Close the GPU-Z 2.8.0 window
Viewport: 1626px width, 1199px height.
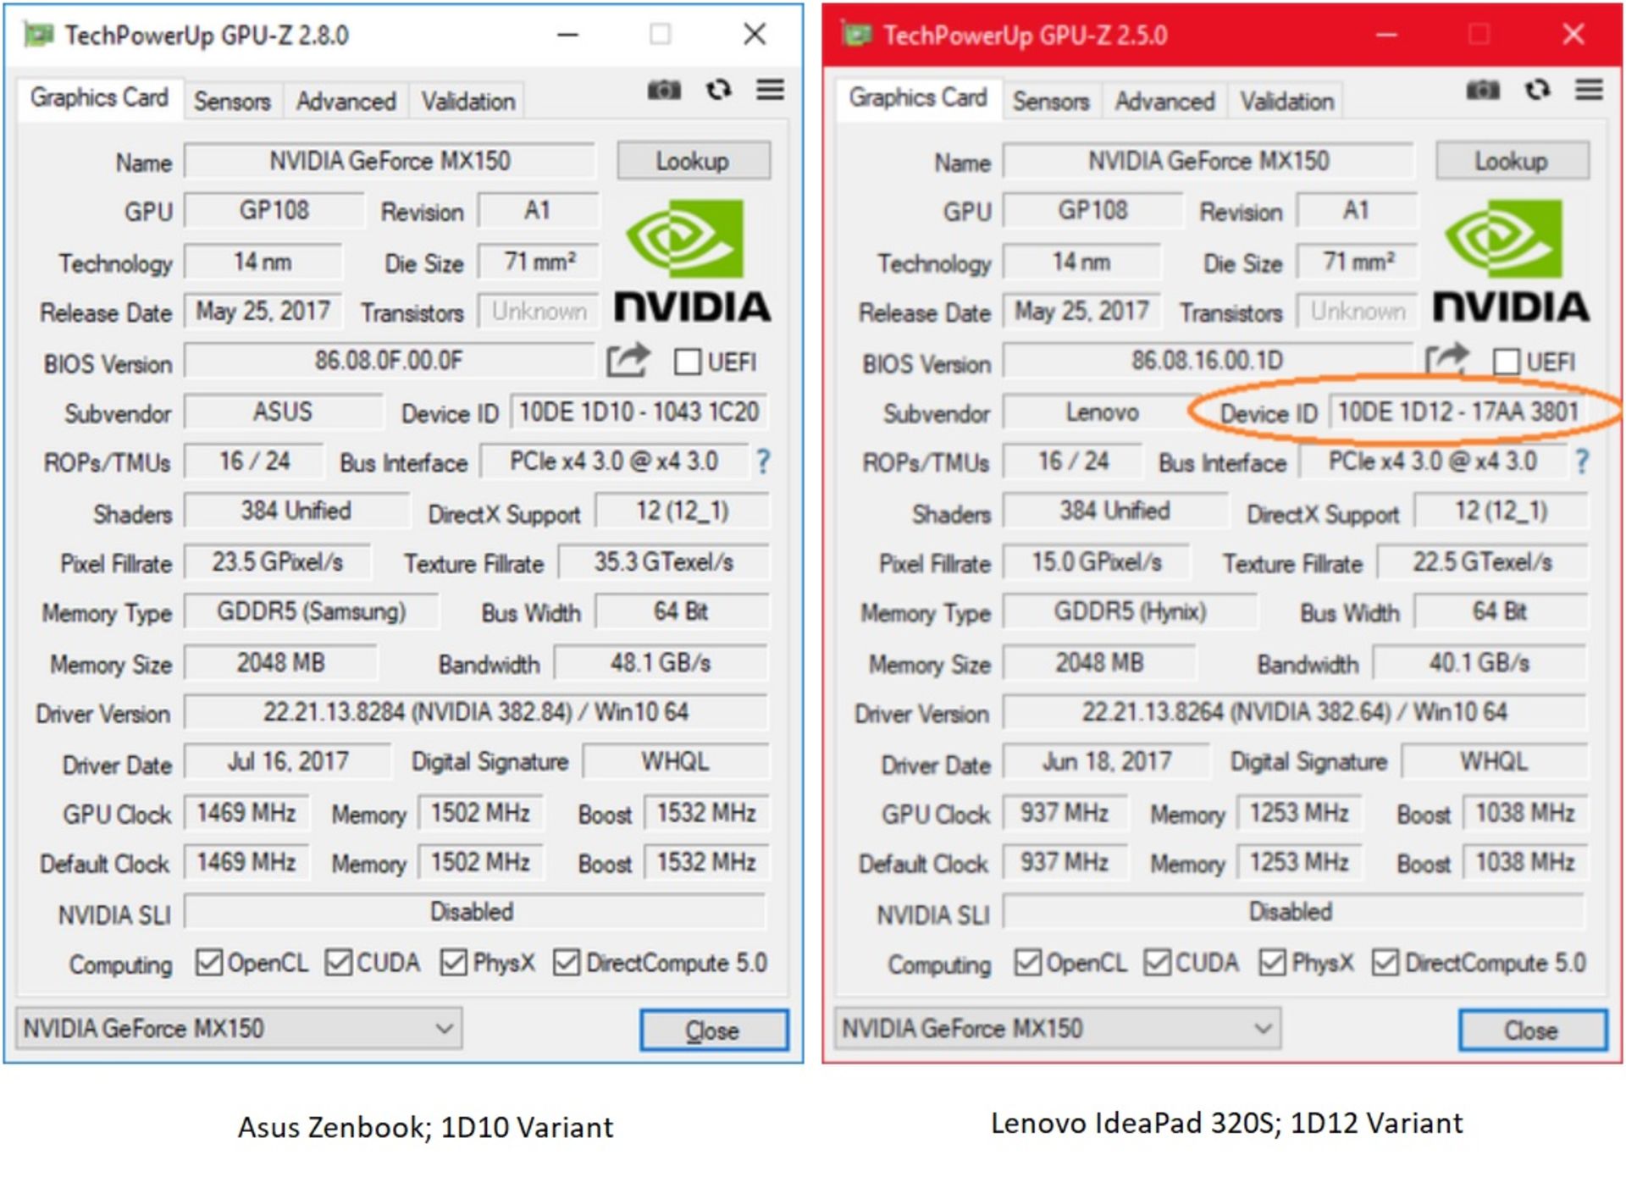755,35
